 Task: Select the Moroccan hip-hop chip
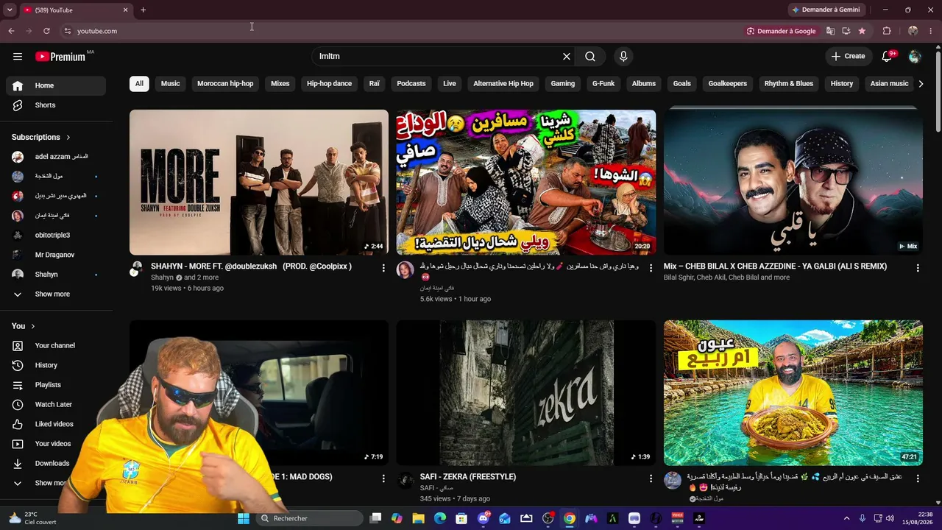[225, 84]
